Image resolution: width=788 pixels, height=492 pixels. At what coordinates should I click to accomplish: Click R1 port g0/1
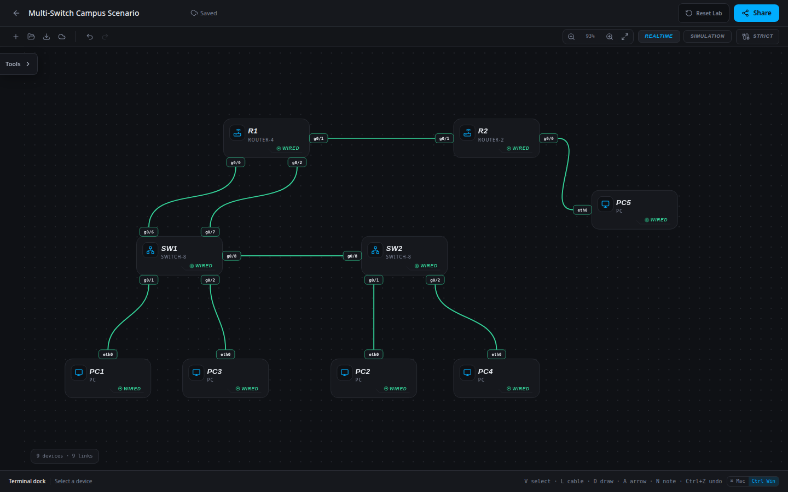click(x=318, y=139)
